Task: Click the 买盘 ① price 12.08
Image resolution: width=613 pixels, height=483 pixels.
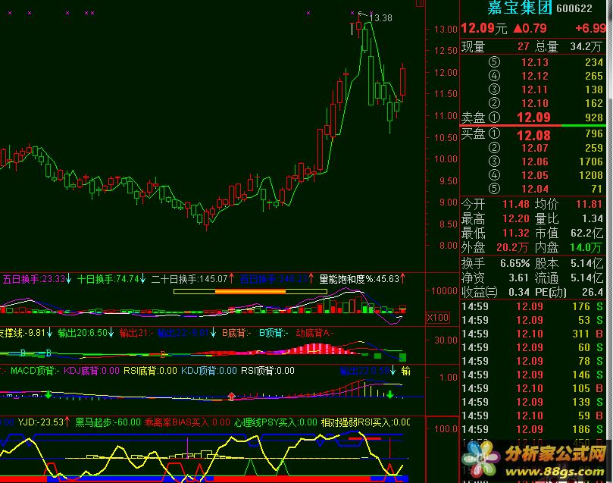Action: [x=533, y=135]
